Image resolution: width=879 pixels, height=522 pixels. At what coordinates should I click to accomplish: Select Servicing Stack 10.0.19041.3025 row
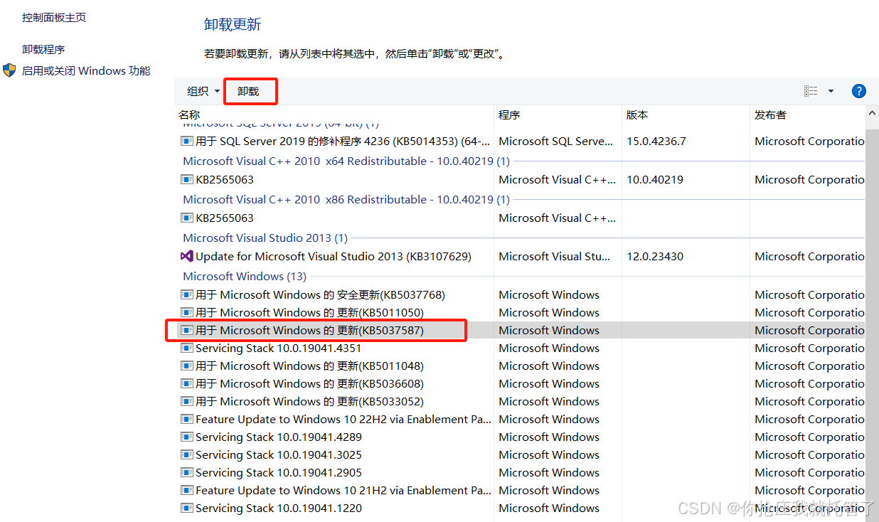(521, 454)
